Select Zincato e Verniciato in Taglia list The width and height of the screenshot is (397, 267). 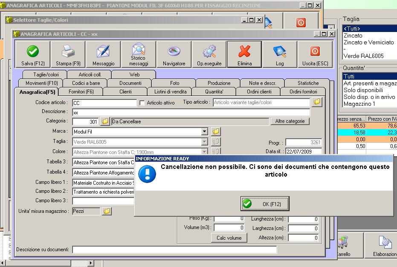click(x=370, y=42)
